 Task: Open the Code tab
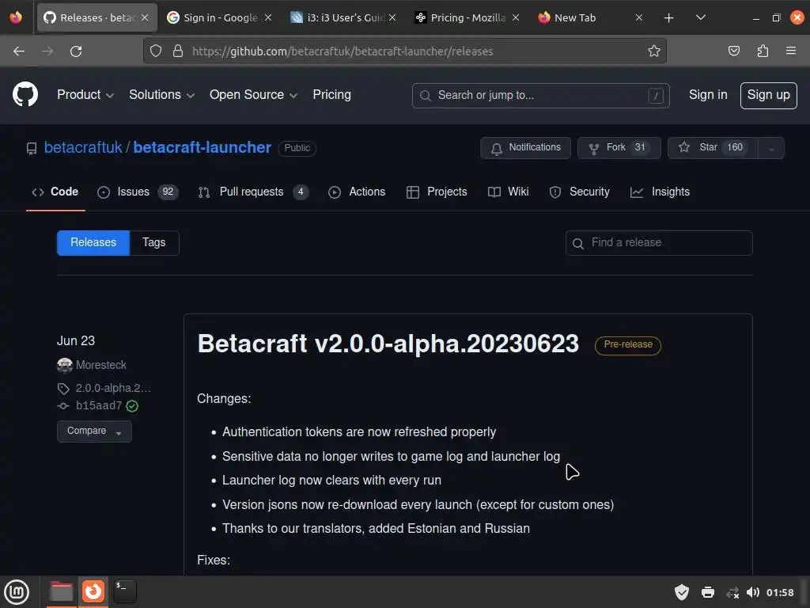[55, 192]
